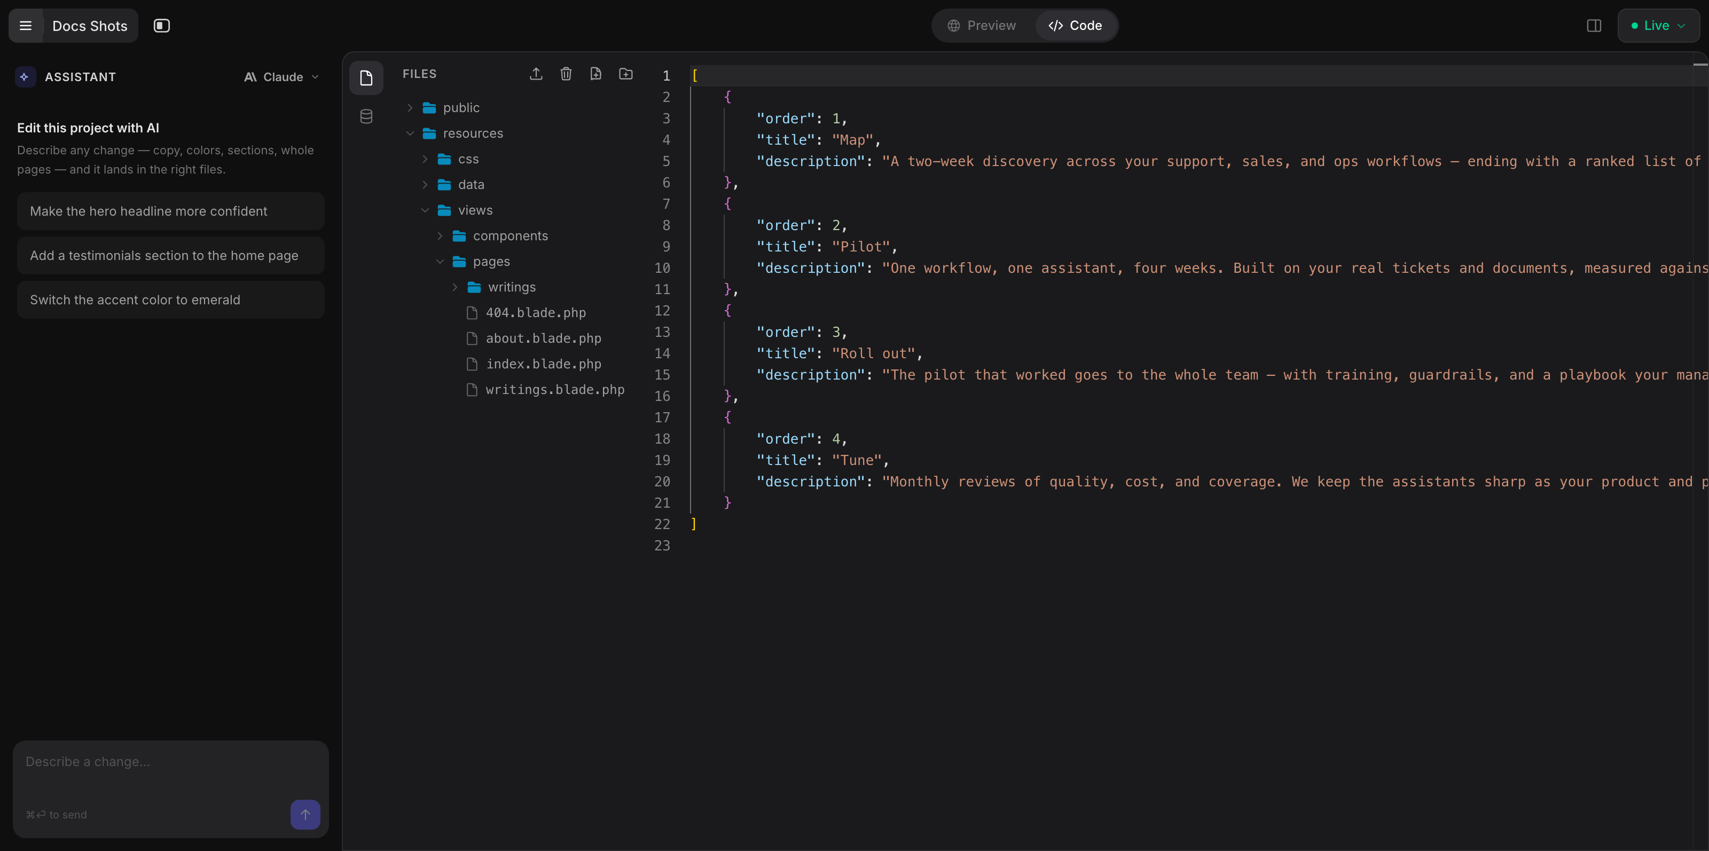This screenshot has height=851, width=1709.
Task: Click the "Pilot" title value in code
Action: pos(860,247)
